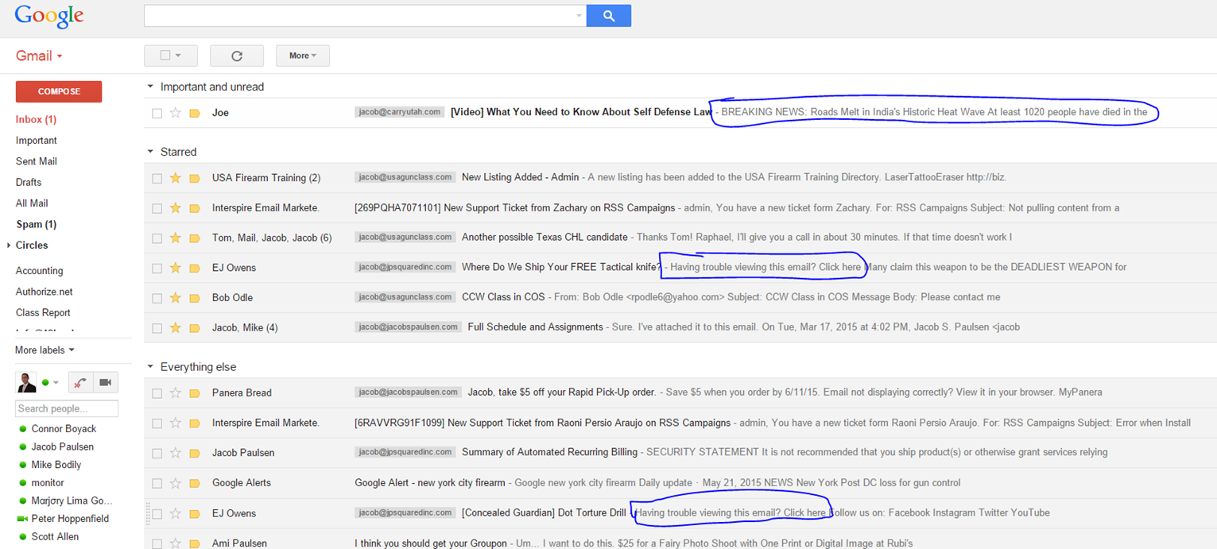Start a video call with camera icon
Viewport: 1217px width, 549px height.
tap(105, 383)
